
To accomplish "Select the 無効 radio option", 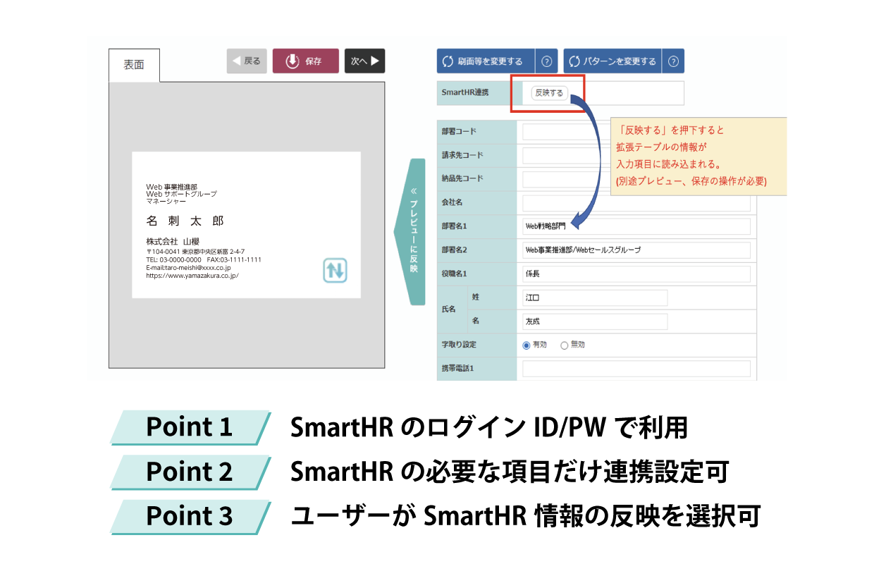I will [x=564, y=345].
